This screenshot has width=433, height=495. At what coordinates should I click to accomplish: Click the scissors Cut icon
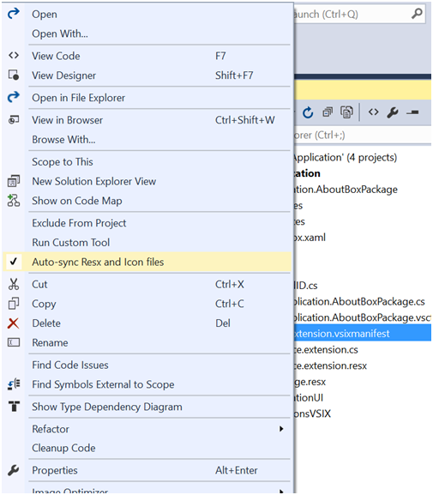click(x=14, y=284)
